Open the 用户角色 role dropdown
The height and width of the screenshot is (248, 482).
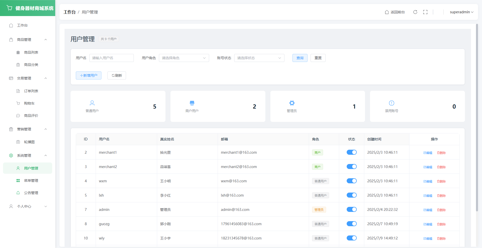[184, 58]
